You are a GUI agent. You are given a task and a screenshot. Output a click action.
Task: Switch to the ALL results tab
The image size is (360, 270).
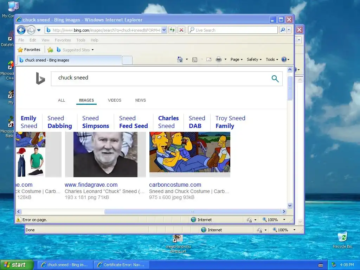point(61,100)
